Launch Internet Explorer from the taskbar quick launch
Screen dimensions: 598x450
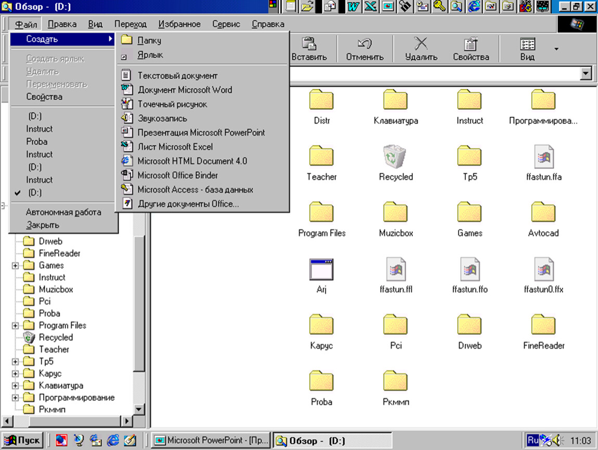[113, 441]
